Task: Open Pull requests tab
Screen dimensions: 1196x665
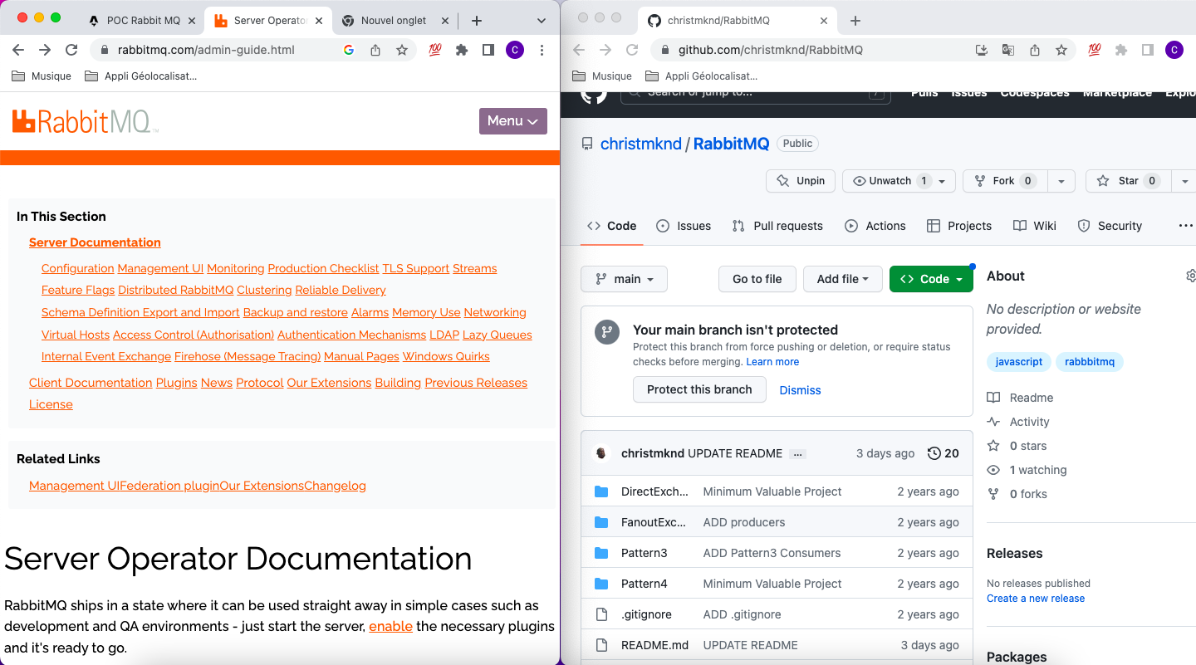Action: (777, 226)
